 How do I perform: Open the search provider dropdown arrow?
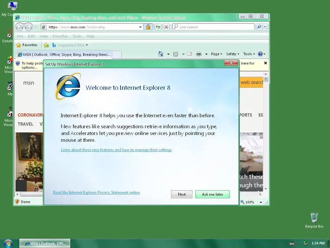265,27
